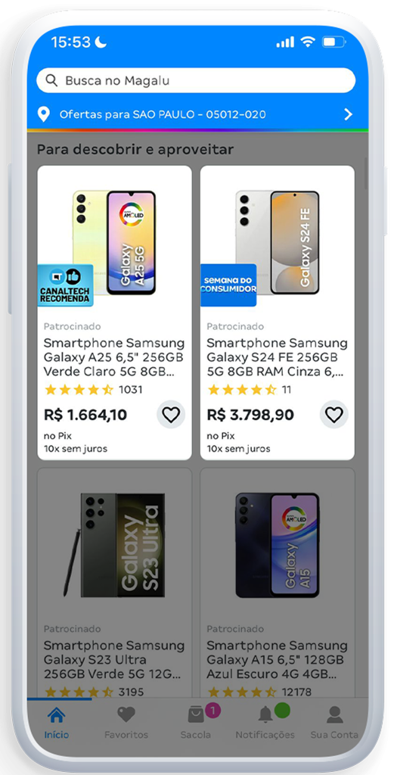Tap the Semana do Consumidor badge
The height and width of the screenshot is (775, 394).
coord(228,285)
